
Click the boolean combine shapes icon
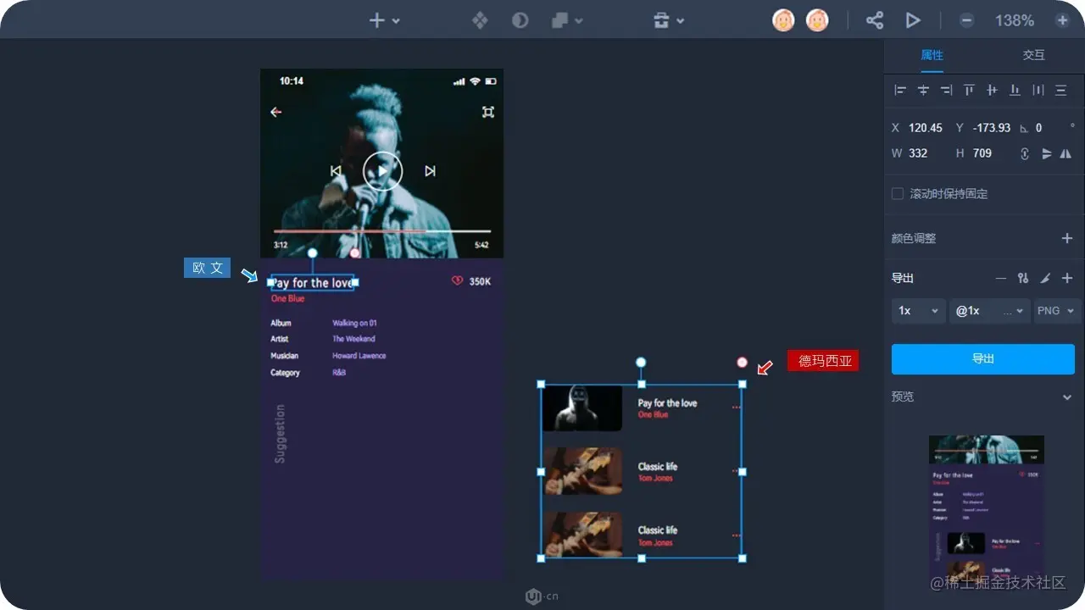tap(559, 20)
